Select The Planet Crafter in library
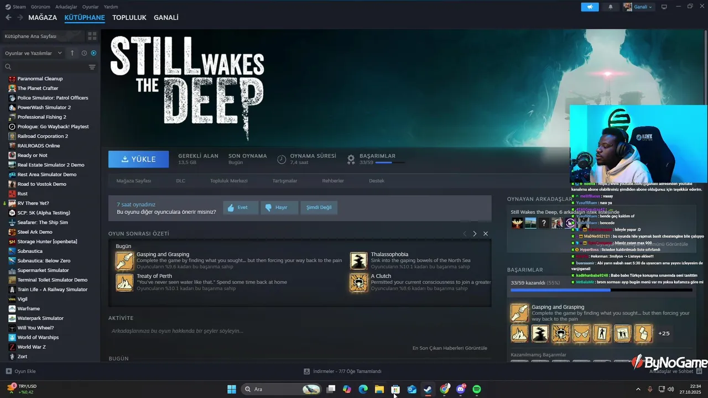The image size is (708, 398). [38, 88]
